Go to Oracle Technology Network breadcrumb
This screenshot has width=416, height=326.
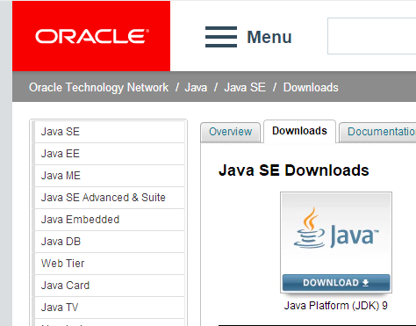pos(98,88)
